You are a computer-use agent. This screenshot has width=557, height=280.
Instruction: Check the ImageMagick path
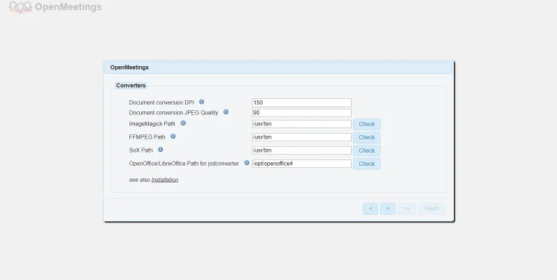point(366,125)
